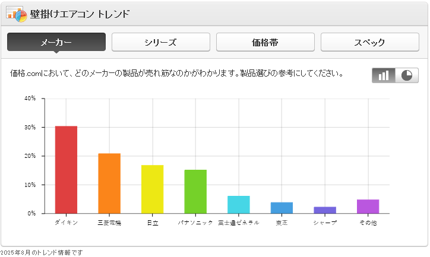The width and height of the screenshot is (430, 257).
Task: Click the 東芝 axis label
Action: coord(282,223)
